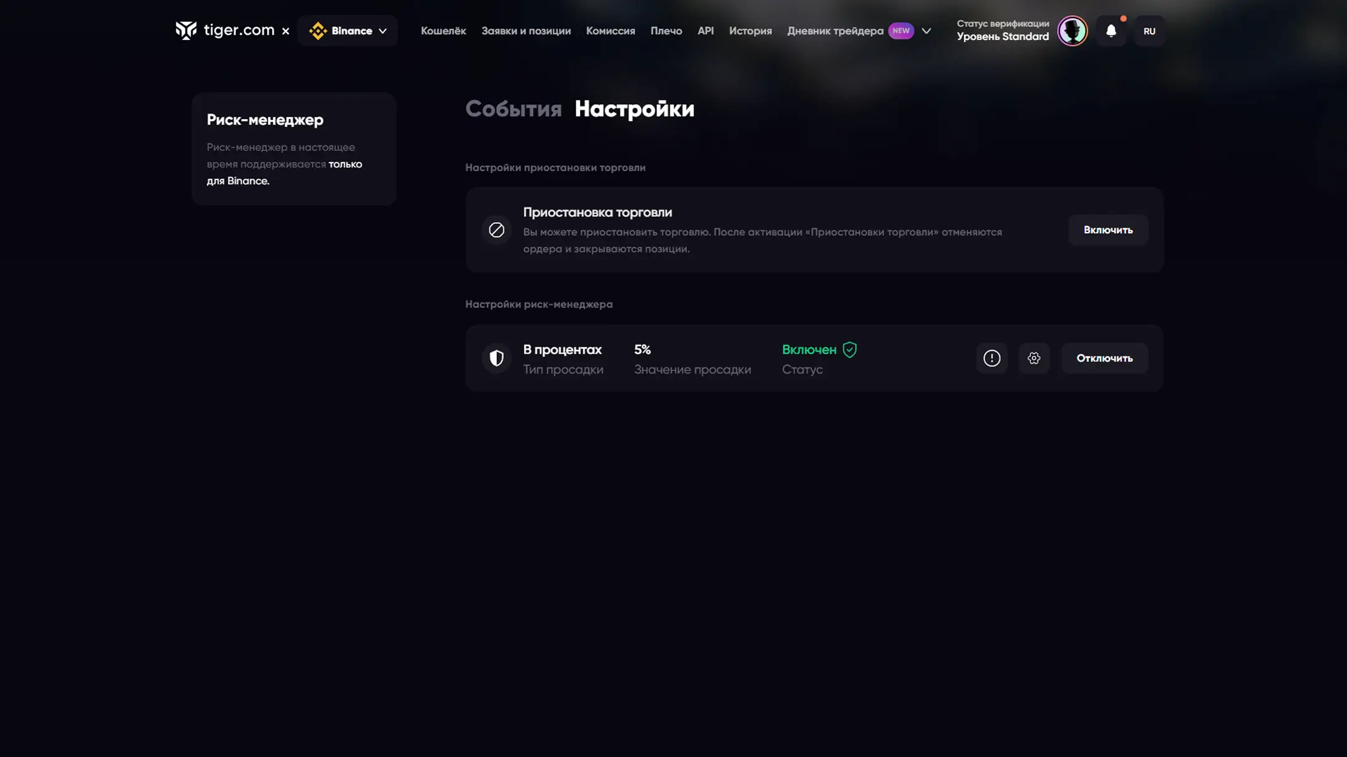Open the RU language selector
This screenshot has height=757, width=1347.
(x=1149, y=31)
